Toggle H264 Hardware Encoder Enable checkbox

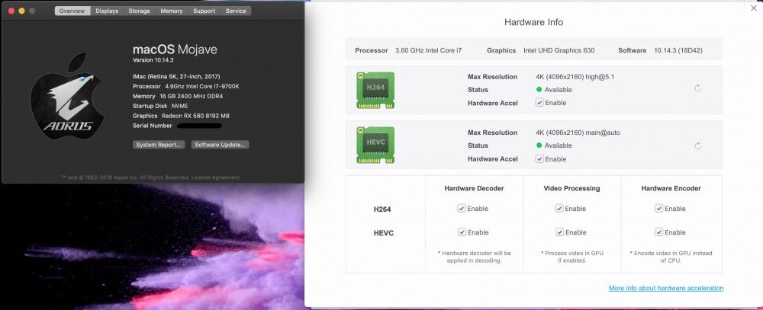[659, 208]
